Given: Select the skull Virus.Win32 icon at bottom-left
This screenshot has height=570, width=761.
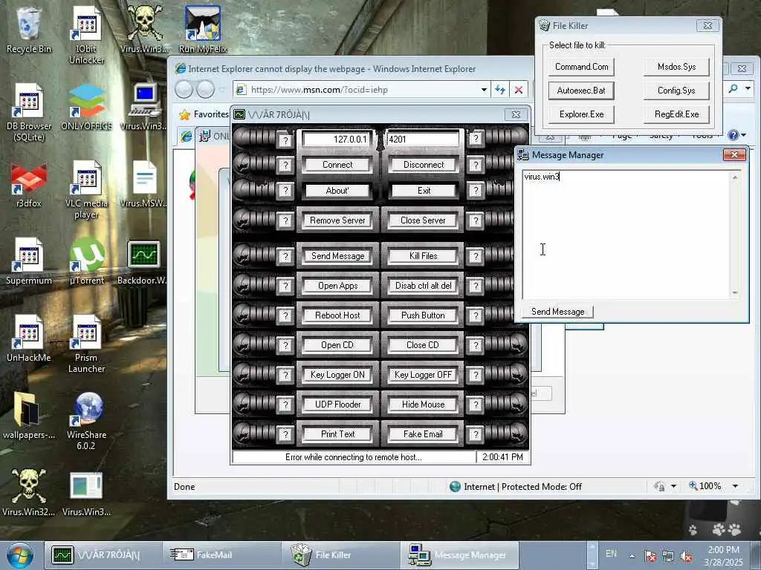Looking at the screenshot, I should click(x=29, y=493).
